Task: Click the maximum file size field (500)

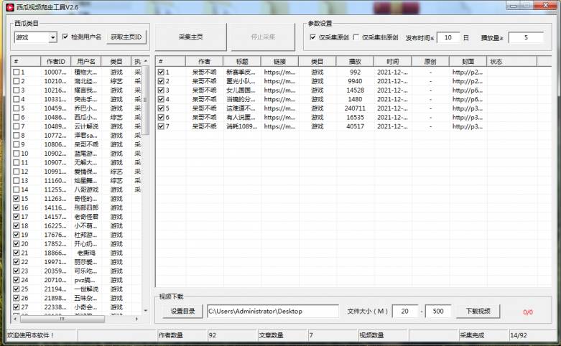Action: [x=438, y=311]
